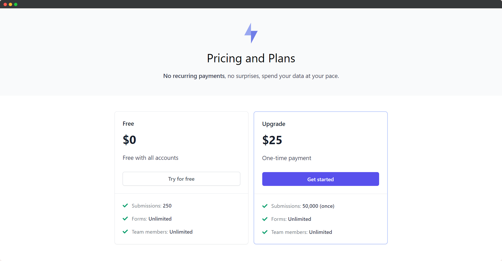Select the Upgrade plan title
Viewport: 502px width, 261px height.
pos(274,124)
